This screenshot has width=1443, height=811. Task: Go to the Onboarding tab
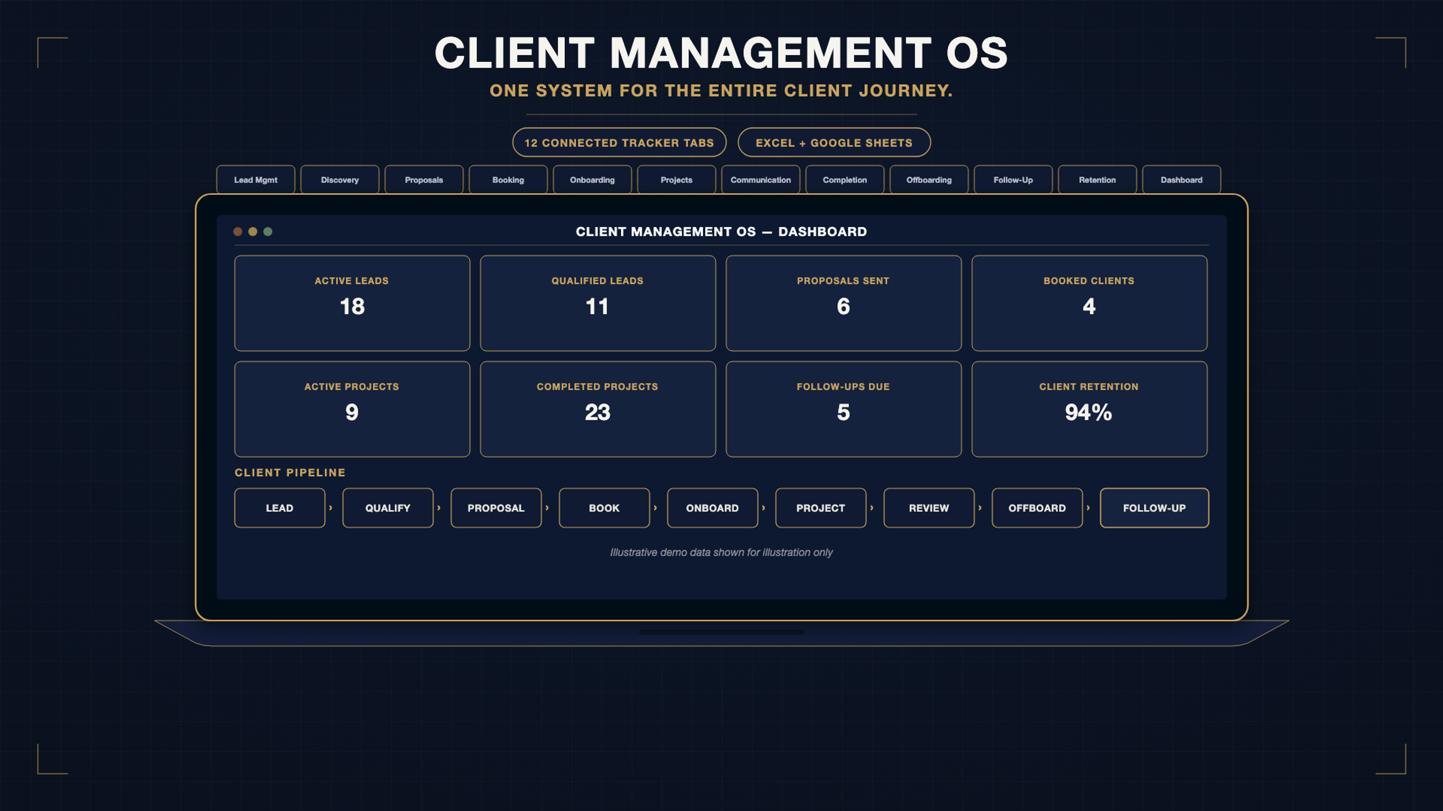592,180
